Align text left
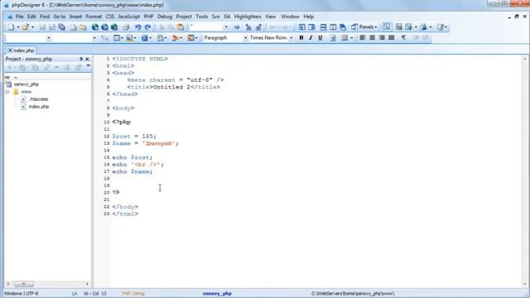The width and height of the screenshot is (530, 298). 363,37
